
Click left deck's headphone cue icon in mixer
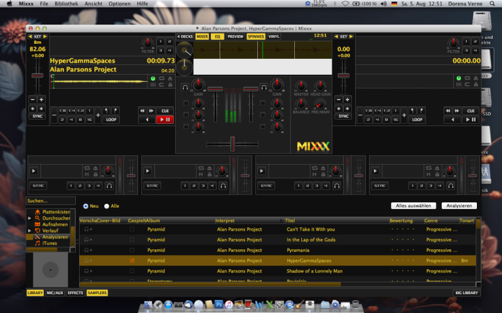click(186, 87)
